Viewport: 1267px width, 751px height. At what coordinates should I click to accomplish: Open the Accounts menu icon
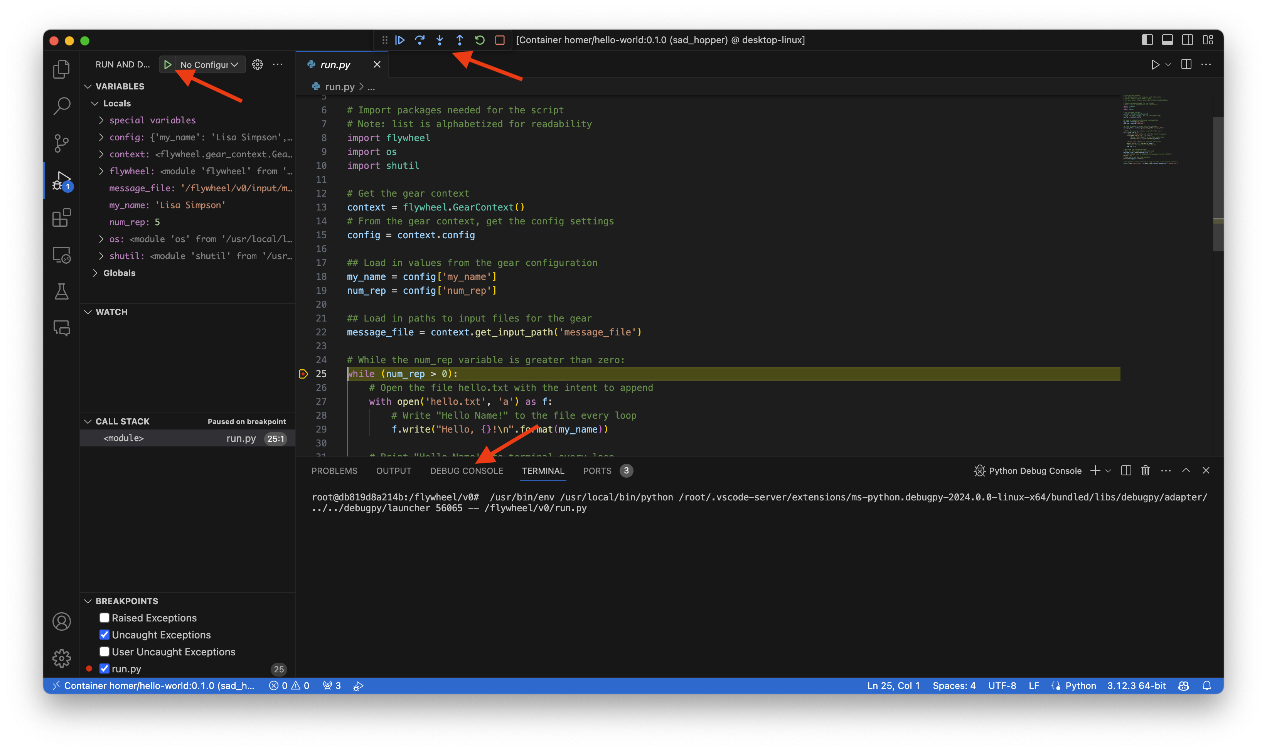pos(61,621)
